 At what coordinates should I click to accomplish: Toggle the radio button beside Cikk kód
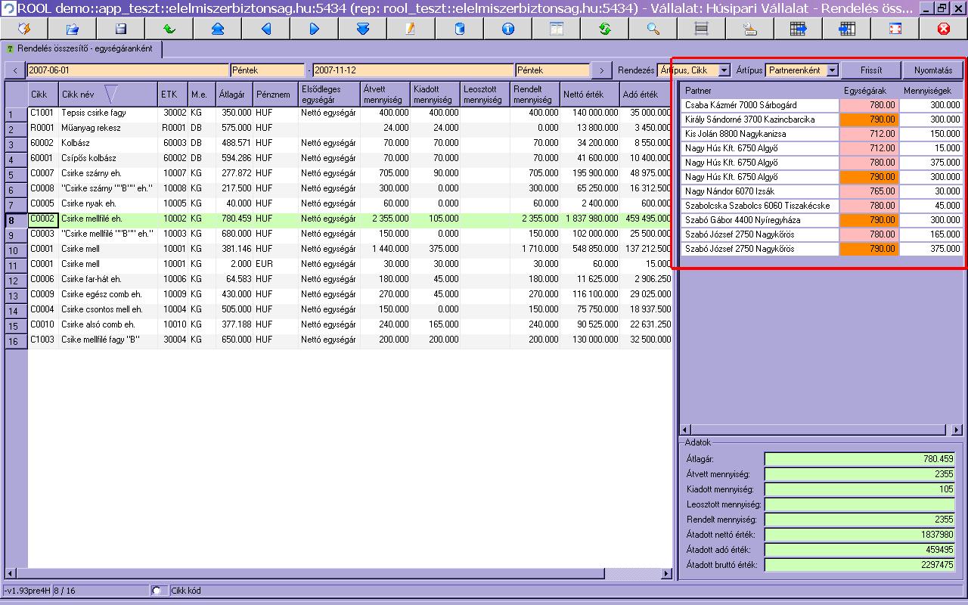pyautogui.click(x=157, y=591)
